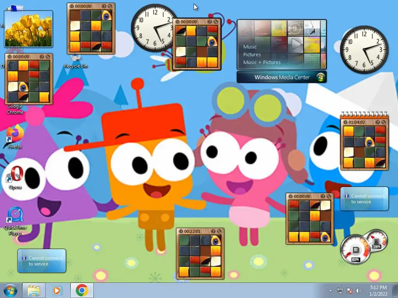Launch Windows Media Player from taskbar
The height and width of the screenshot is (298, 398).
(58, 291)
